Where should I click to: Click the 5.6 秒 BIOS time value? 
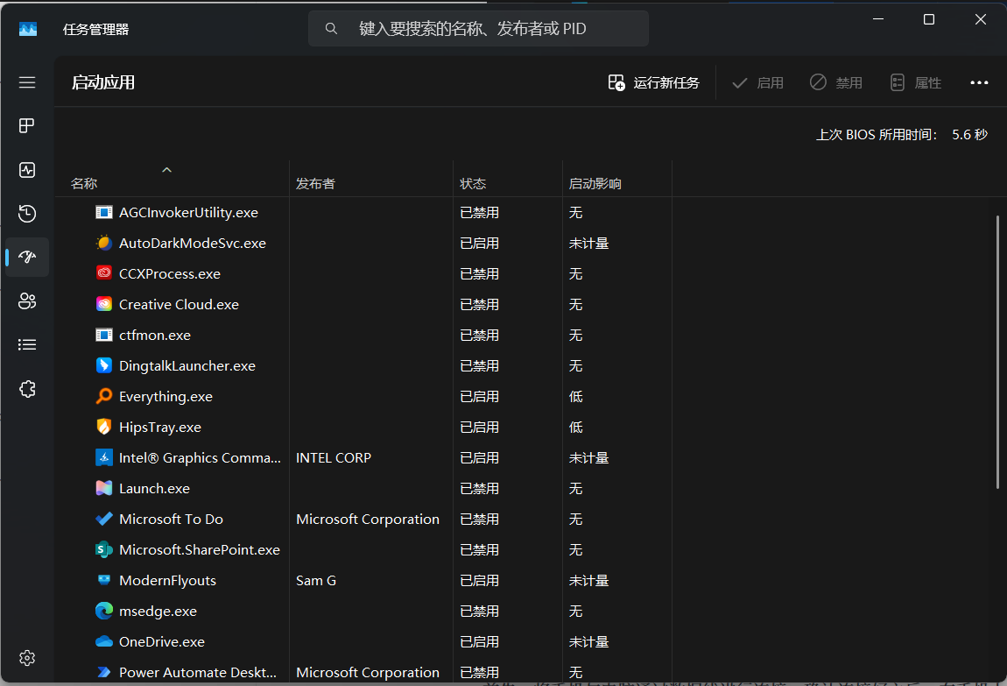[x=969, y=135]
